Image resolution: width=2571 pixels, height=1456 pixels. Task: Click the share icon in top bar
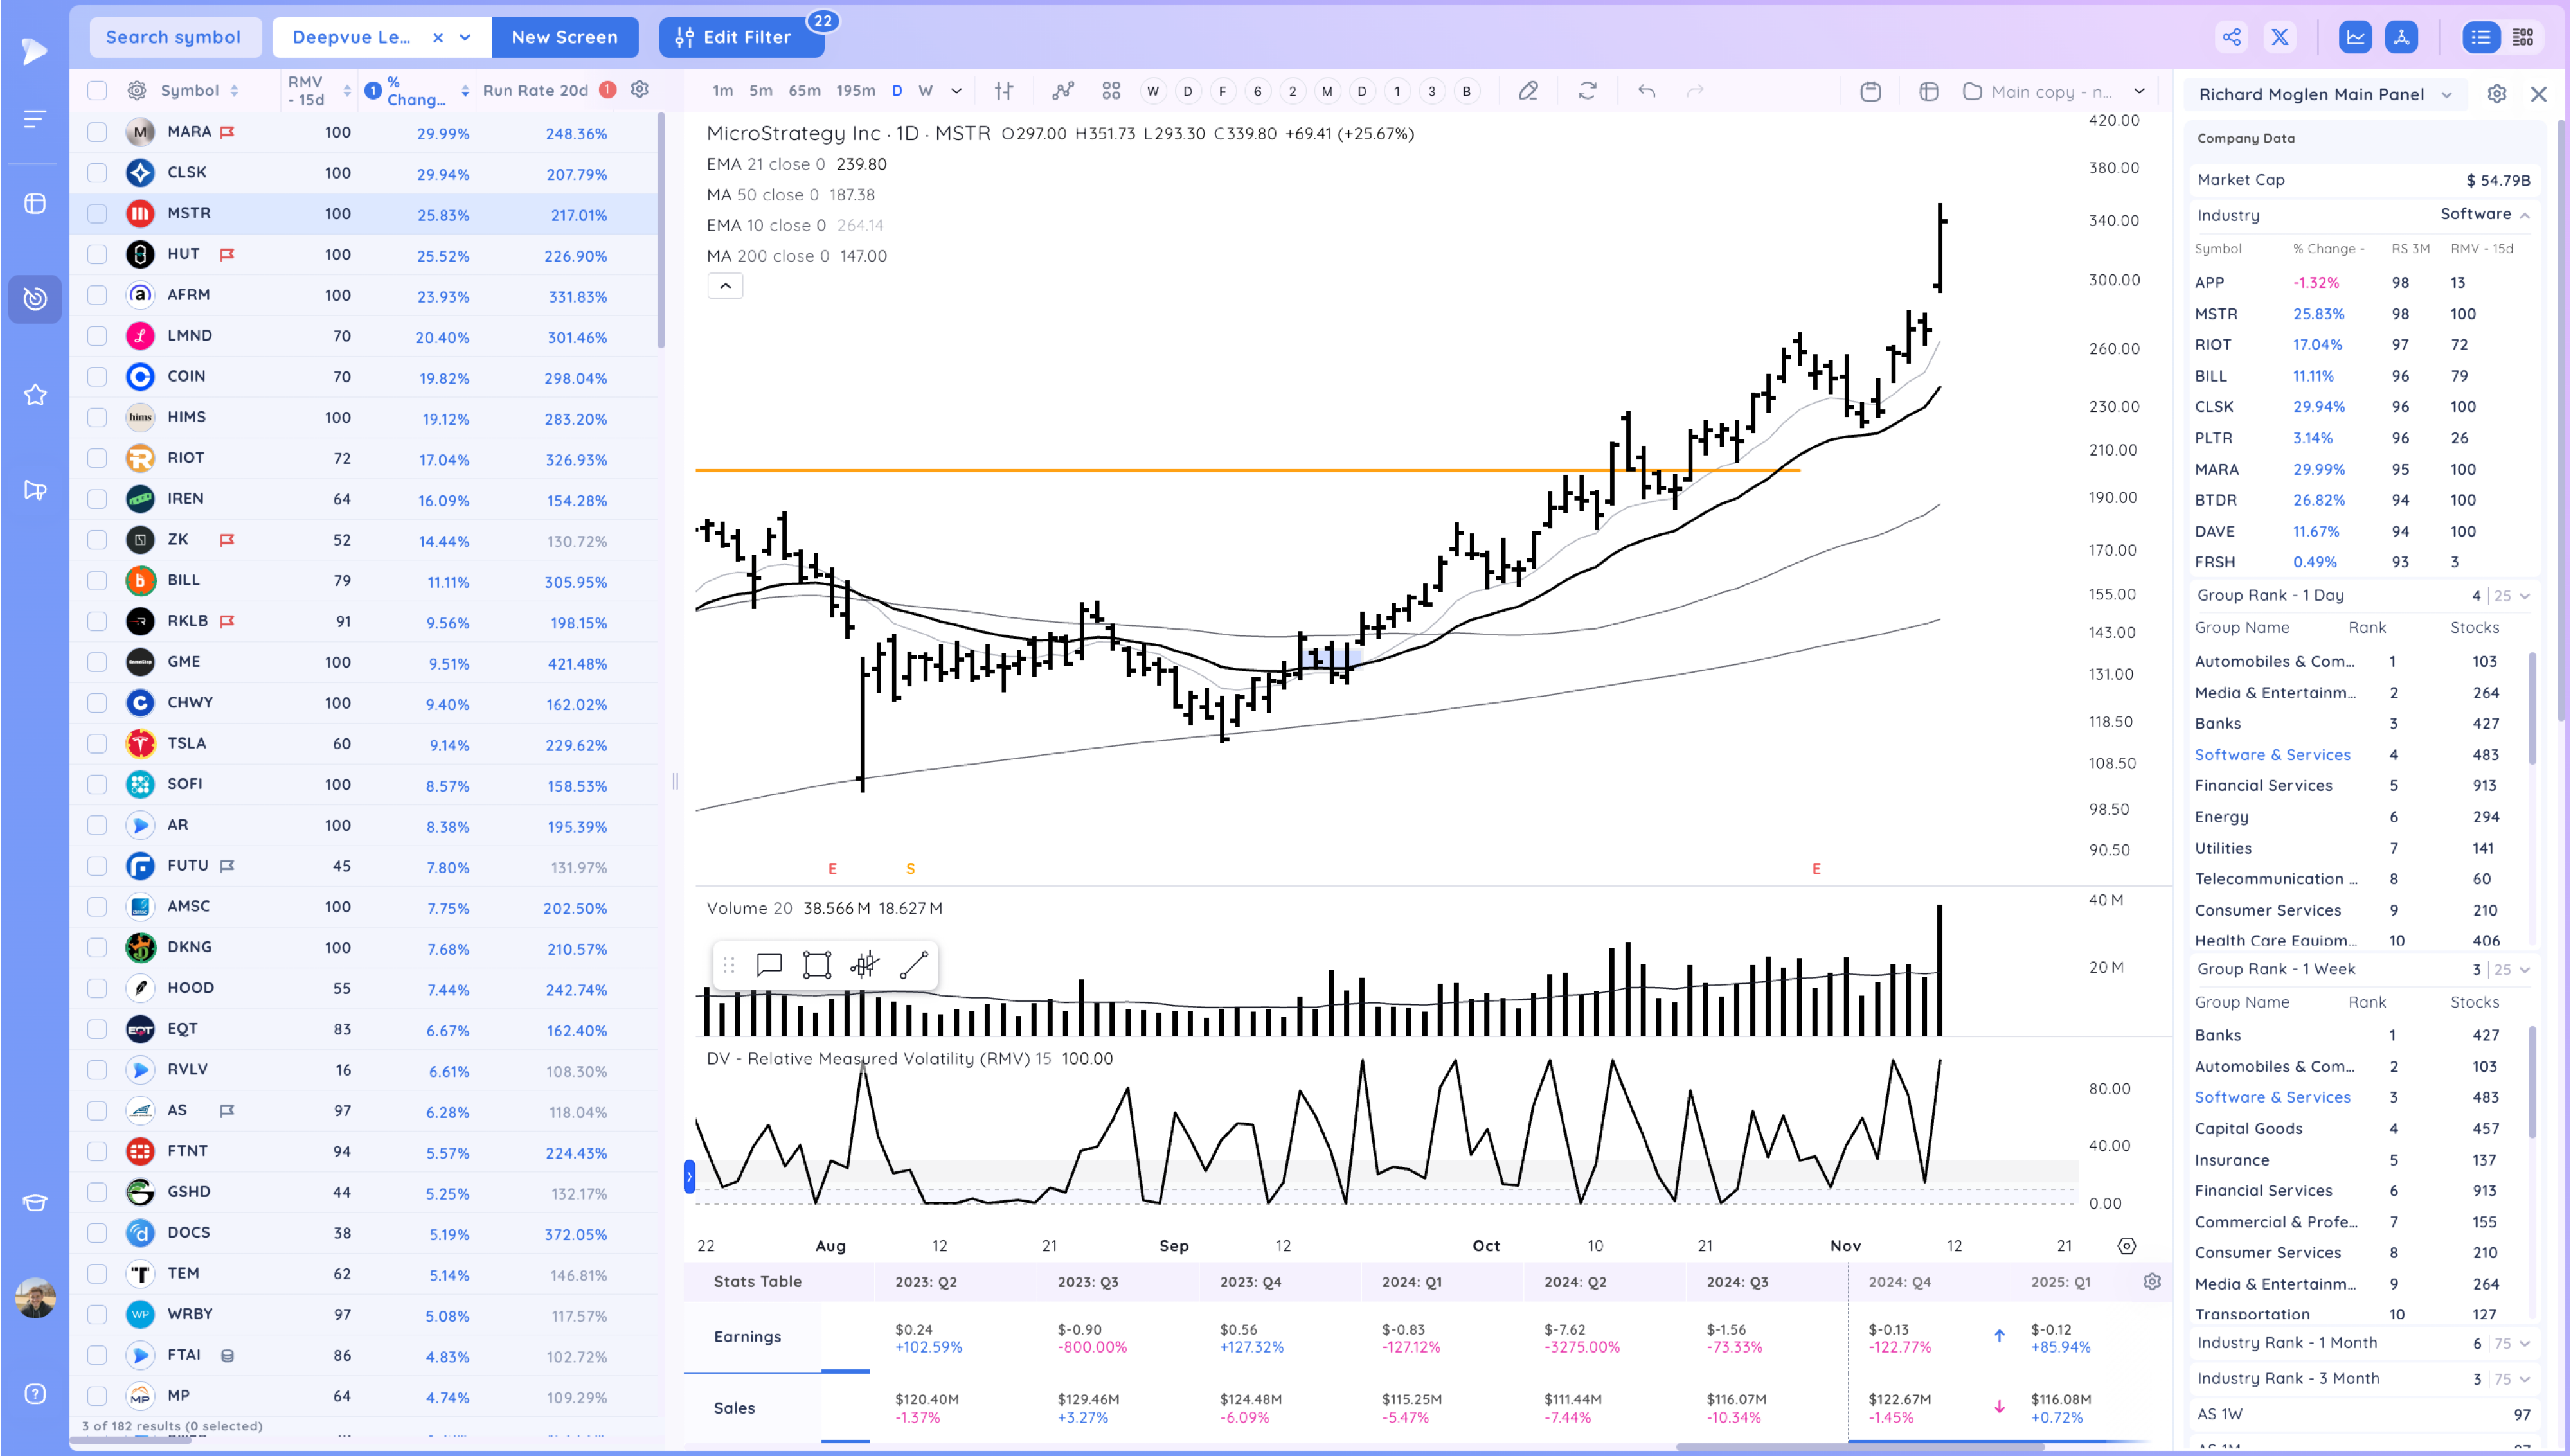[2231, 37]
